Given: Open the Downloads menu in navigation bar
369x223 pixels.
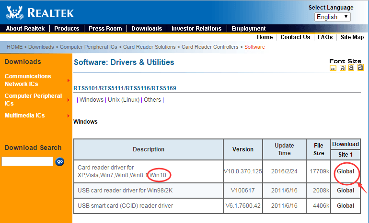Looking at the screenshot, I should pyautogui.click(x=147, y=29).
